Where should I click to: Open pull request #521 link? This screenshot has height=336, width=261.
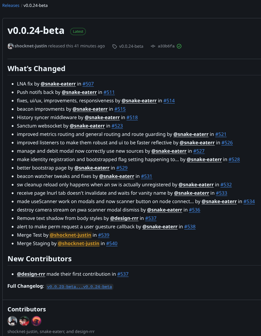pos(221,134)
